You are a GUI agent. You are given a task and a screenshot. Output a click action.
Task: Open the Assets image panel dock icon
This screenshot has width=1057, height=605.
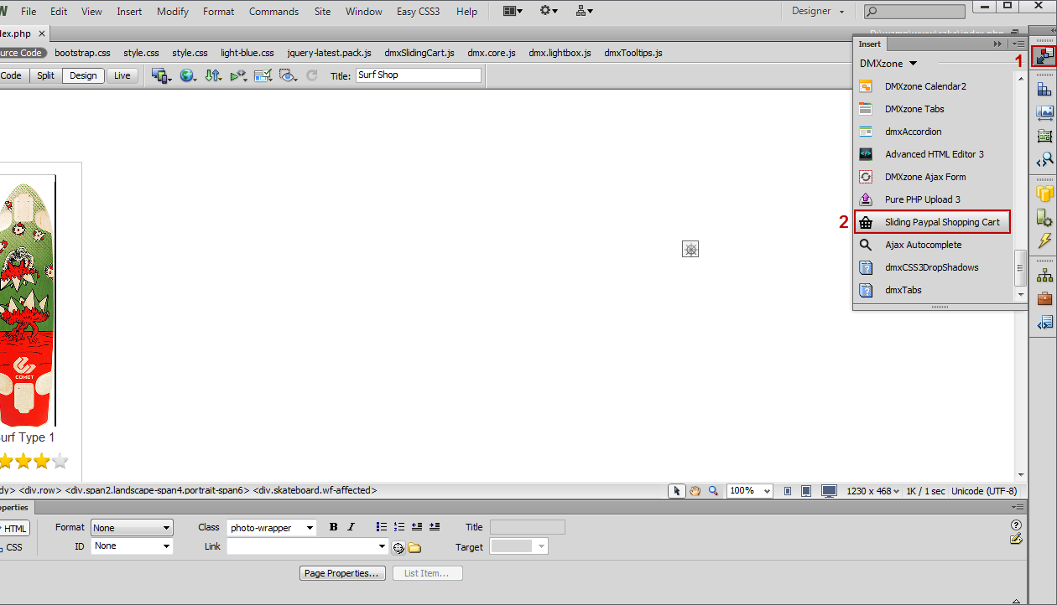(x=1044, y=112)
